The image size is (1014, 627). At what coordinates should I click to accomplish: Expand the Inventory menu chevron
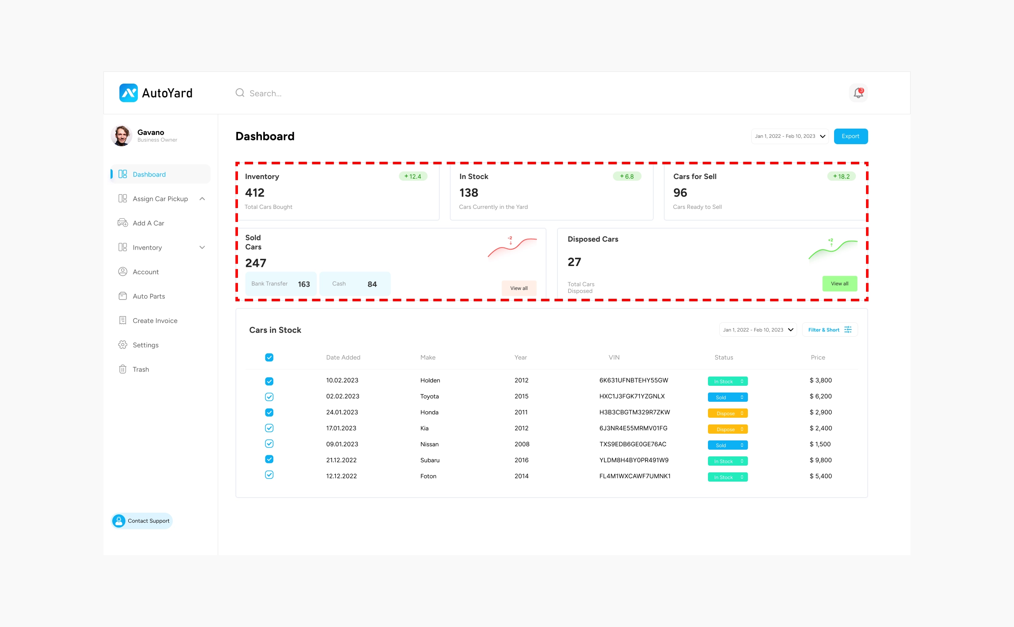[x=202, y=247]
